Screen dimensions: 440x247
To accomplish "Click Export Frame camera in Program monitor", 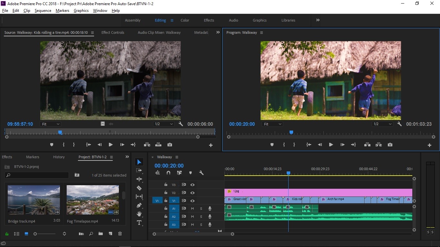I will pyautogui.click(x=390, y=145).
